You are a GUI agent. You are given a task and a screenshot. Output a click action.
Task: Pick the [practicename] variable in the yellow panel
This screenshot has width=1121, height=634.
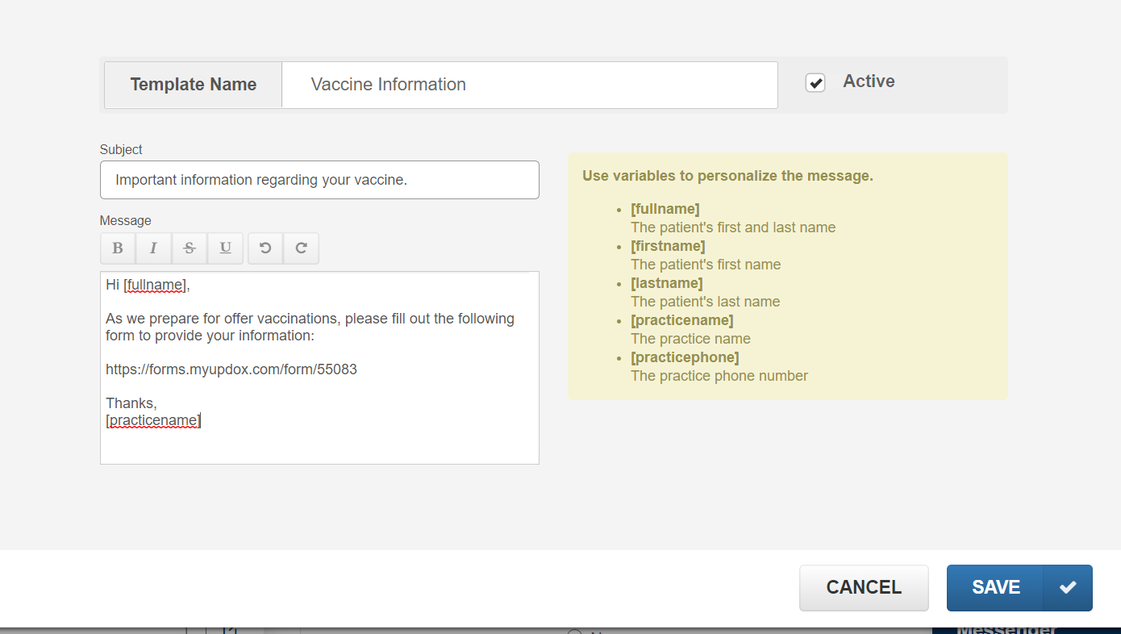coord(682,320)
